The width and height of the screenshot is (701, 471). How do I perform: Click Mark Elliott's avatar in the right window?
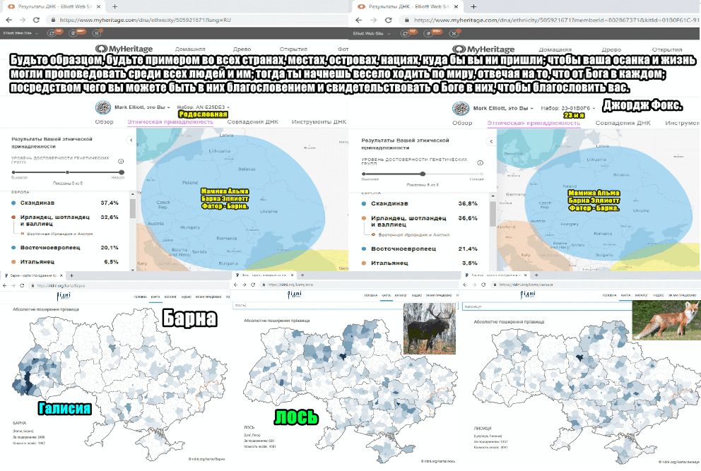click(x=461, y=109)
